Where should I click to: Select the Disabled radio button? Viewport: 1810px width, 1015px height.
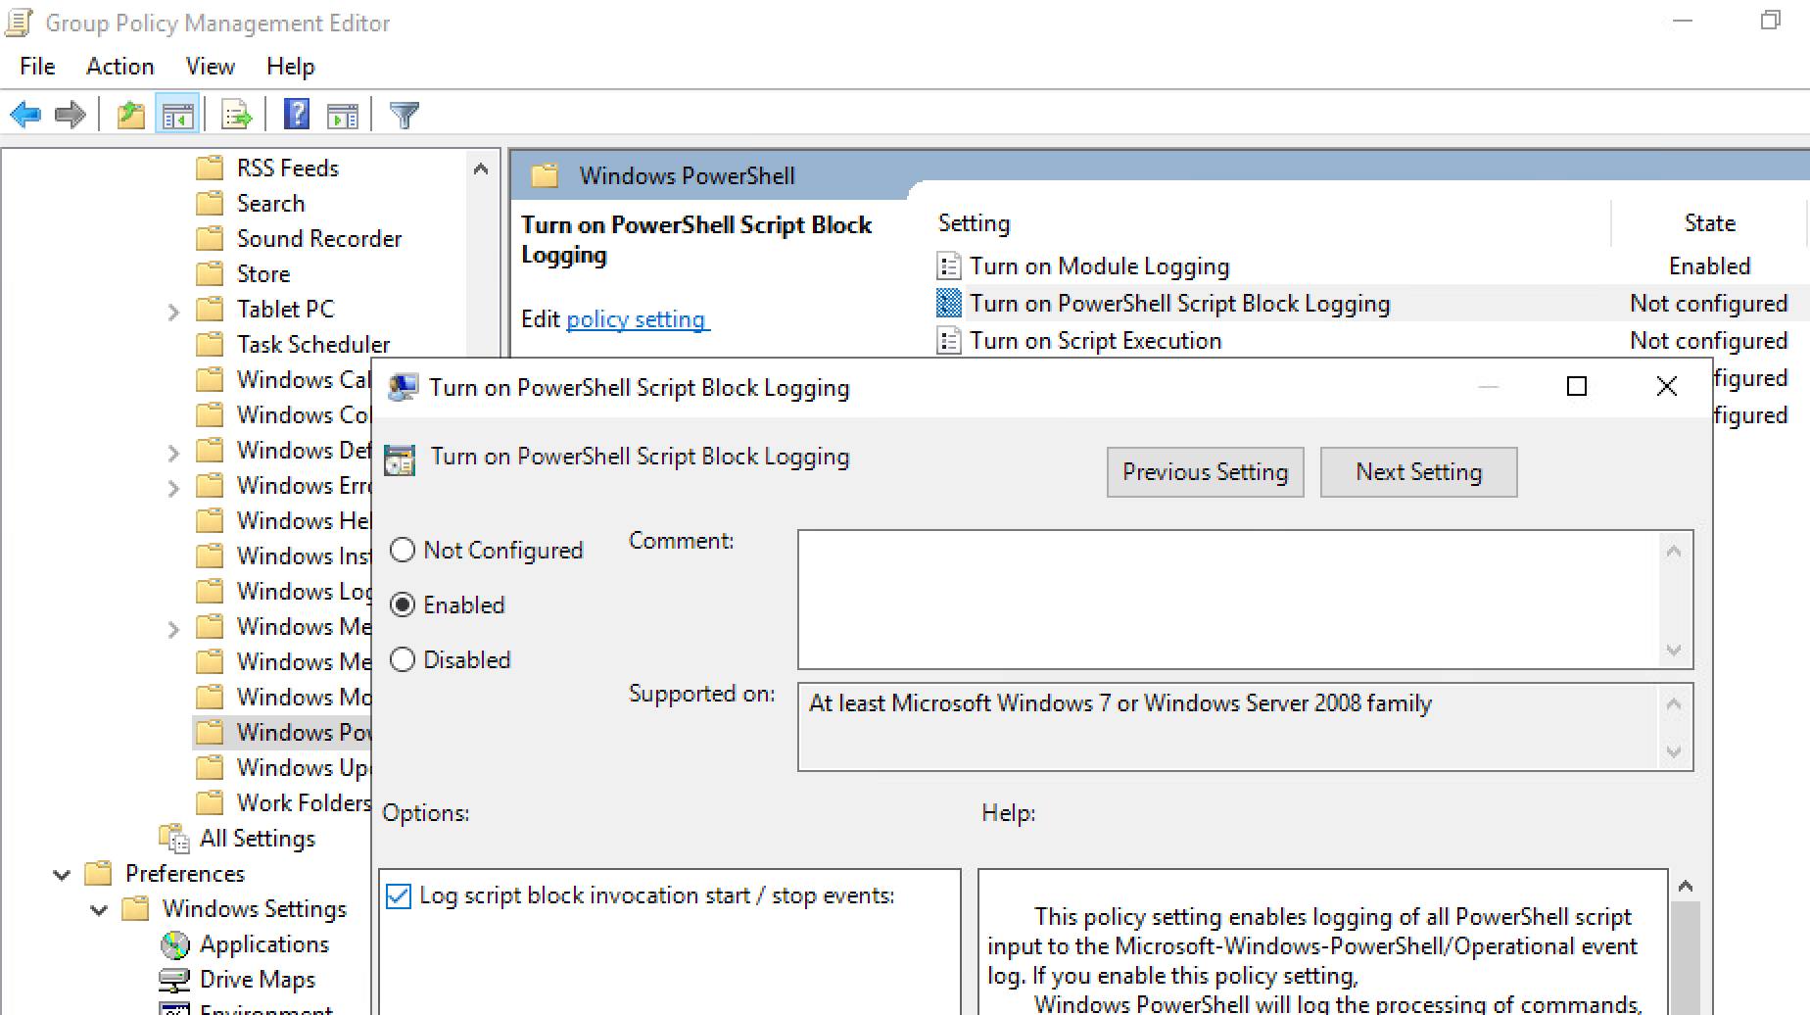pos(402,659)
